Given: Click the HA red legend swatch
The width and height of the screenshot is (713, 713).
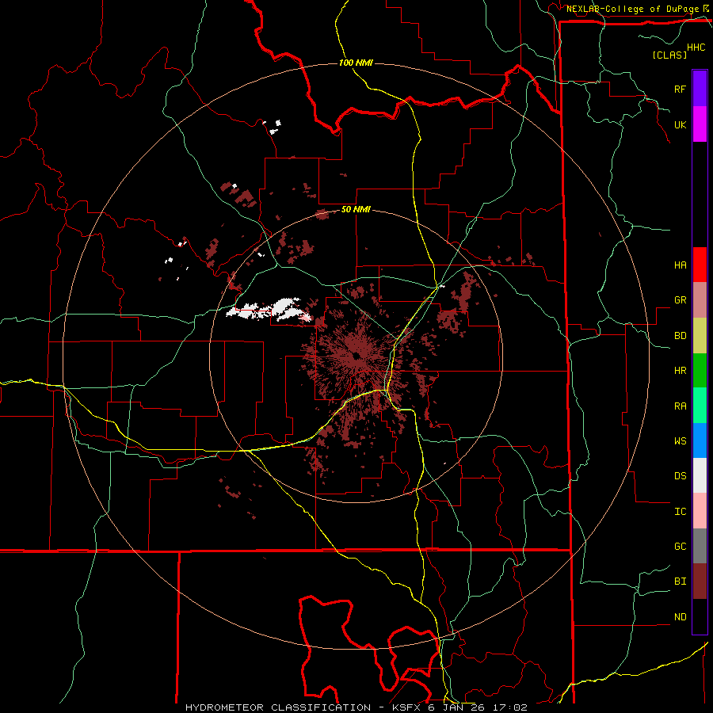Looking at the screenshot, I should (x=700, y=265).
